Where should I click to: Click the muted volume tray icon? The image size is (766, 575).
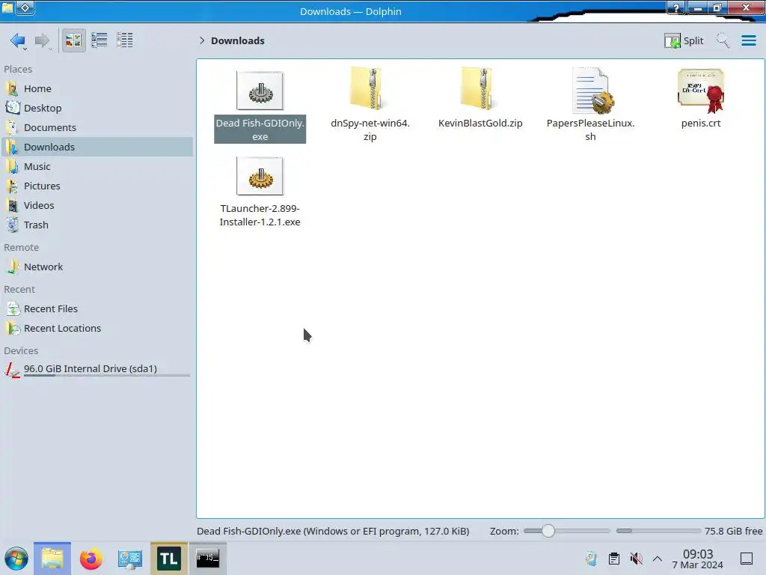pyautogui.click(x=636, y=559)
